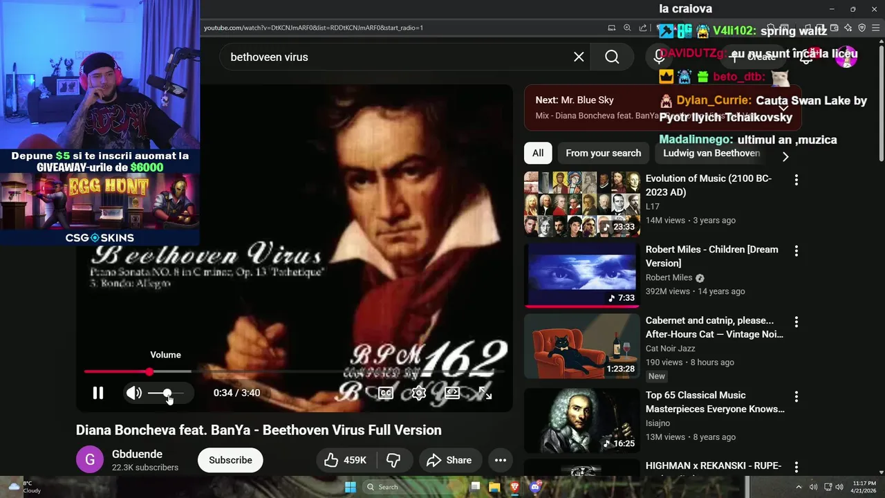
Task: Open 'Cabernet and catnip' video thumbnail
Action: (582, 346)
